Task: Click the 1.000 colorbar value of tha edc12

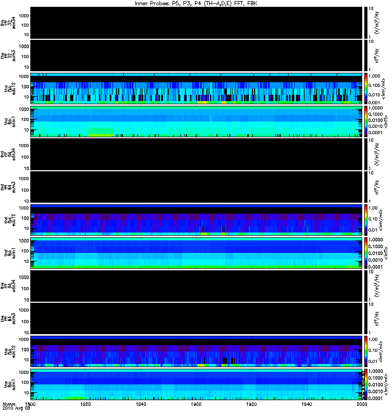Action: (x=374, y=76)
